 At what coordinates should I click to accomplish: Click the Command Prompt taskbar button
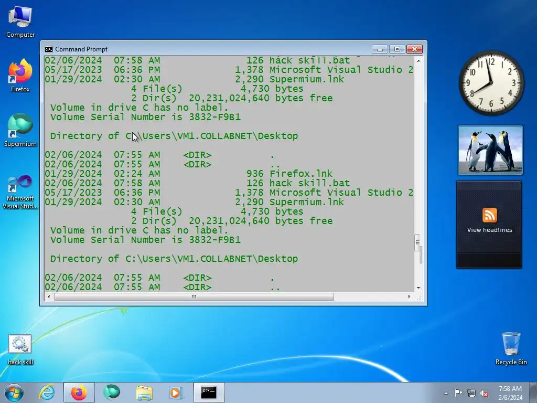(209, 393)
